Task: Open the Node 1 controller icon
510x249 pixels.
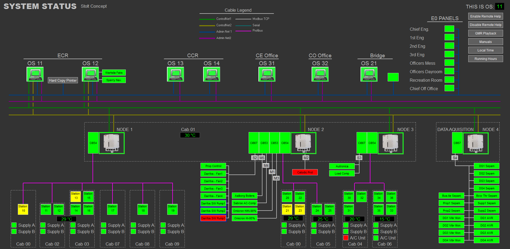Action: pyautogui.click(x=112, y=143)
